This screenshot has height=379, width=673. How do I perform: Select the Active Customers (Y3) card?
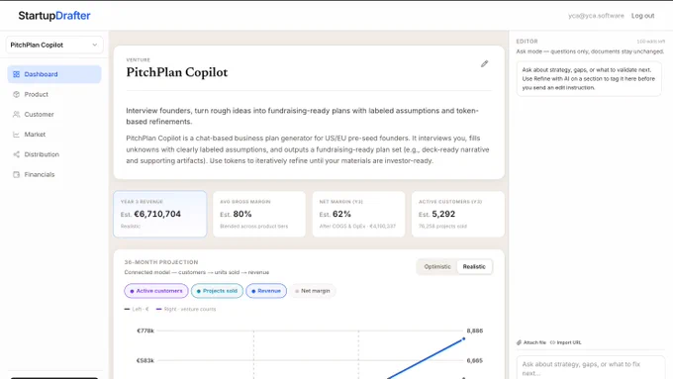click(458, 214)
